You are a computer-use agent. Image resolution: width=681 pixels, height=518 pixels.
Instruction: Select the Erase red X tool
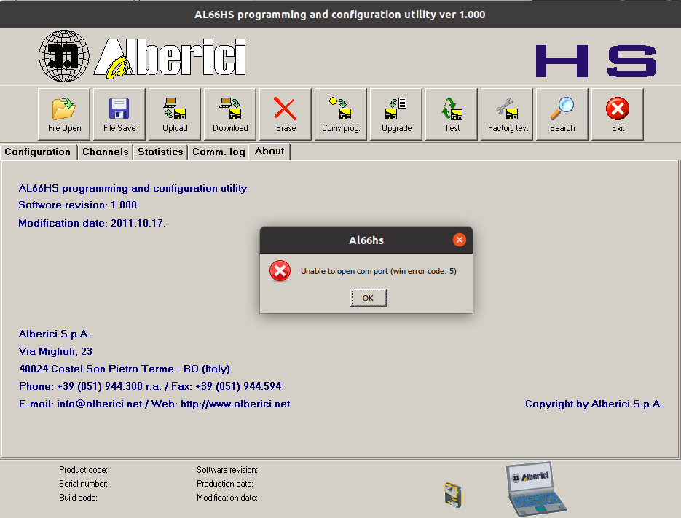tap(286, 114)
